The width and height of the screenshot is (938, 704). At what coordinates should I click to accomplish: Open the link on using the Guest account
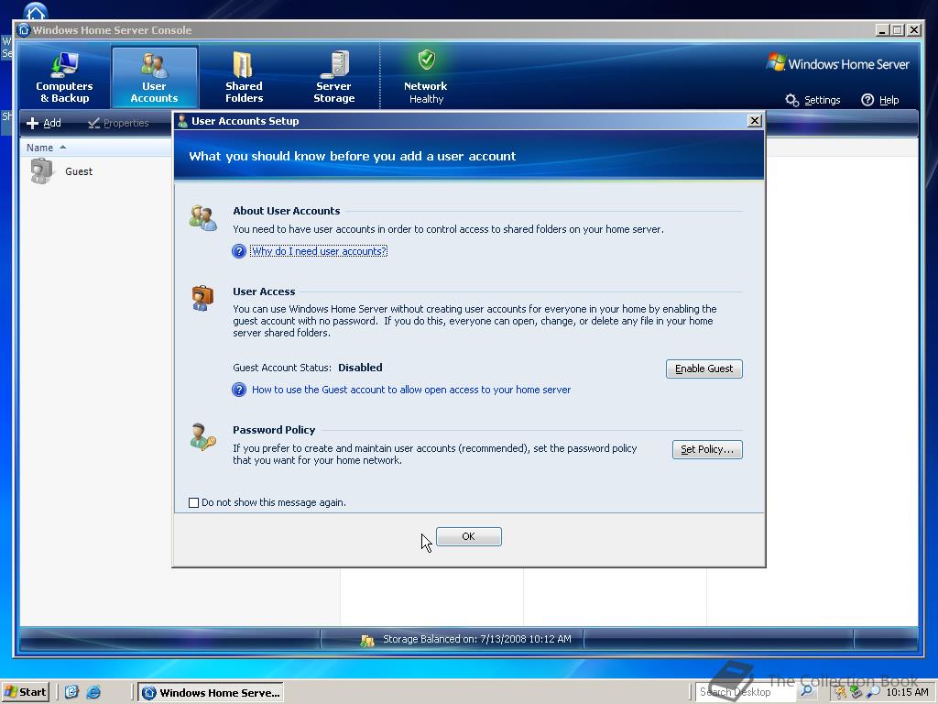point(411,390)
